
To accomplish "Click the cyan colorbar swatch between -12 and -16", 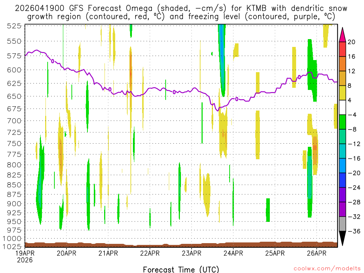I will pos(342,151).
